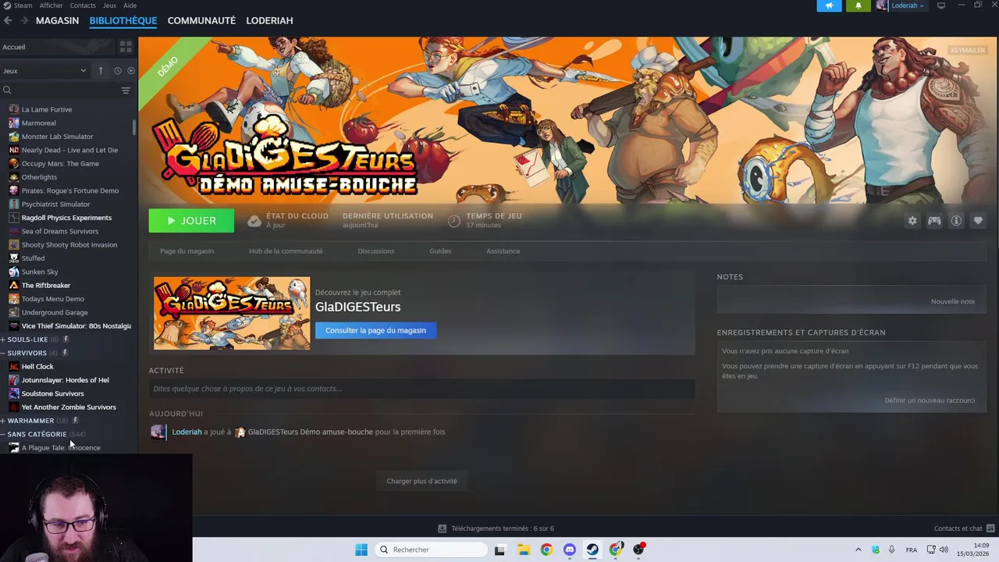Open Page du magasin link
The image size is (999, 562).
click(187, 251)
